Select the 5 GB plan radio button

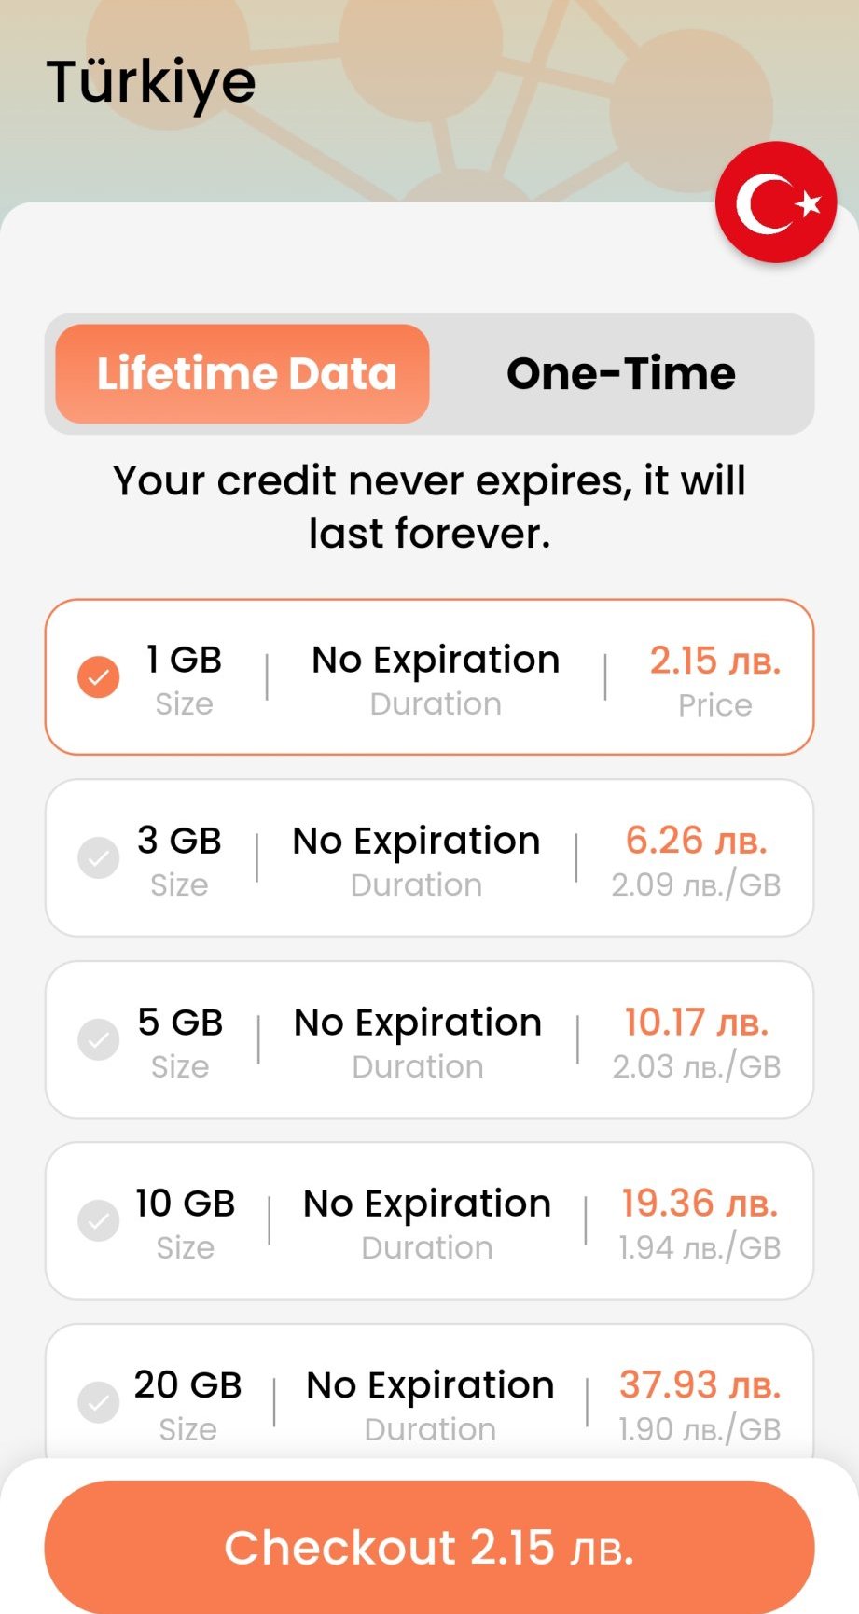[x=98, y=1039]
